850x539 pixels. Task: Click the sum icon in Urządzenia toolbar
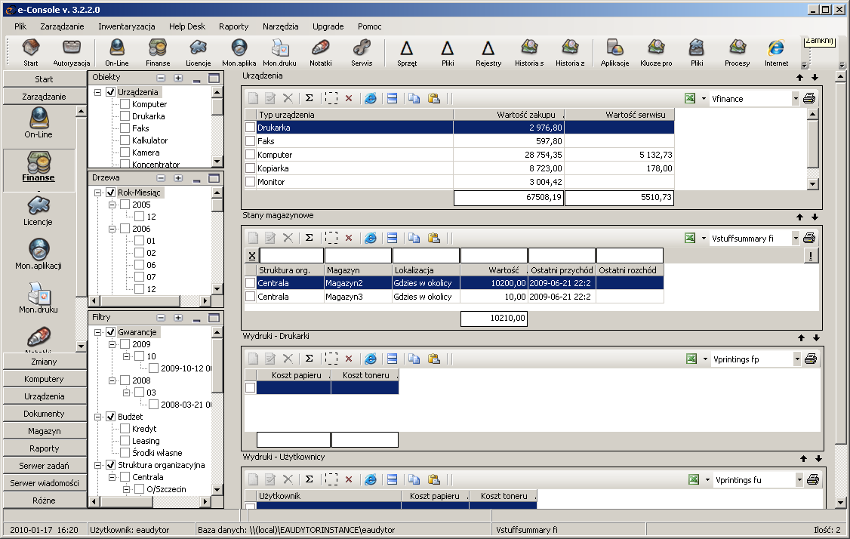point(309,98)
